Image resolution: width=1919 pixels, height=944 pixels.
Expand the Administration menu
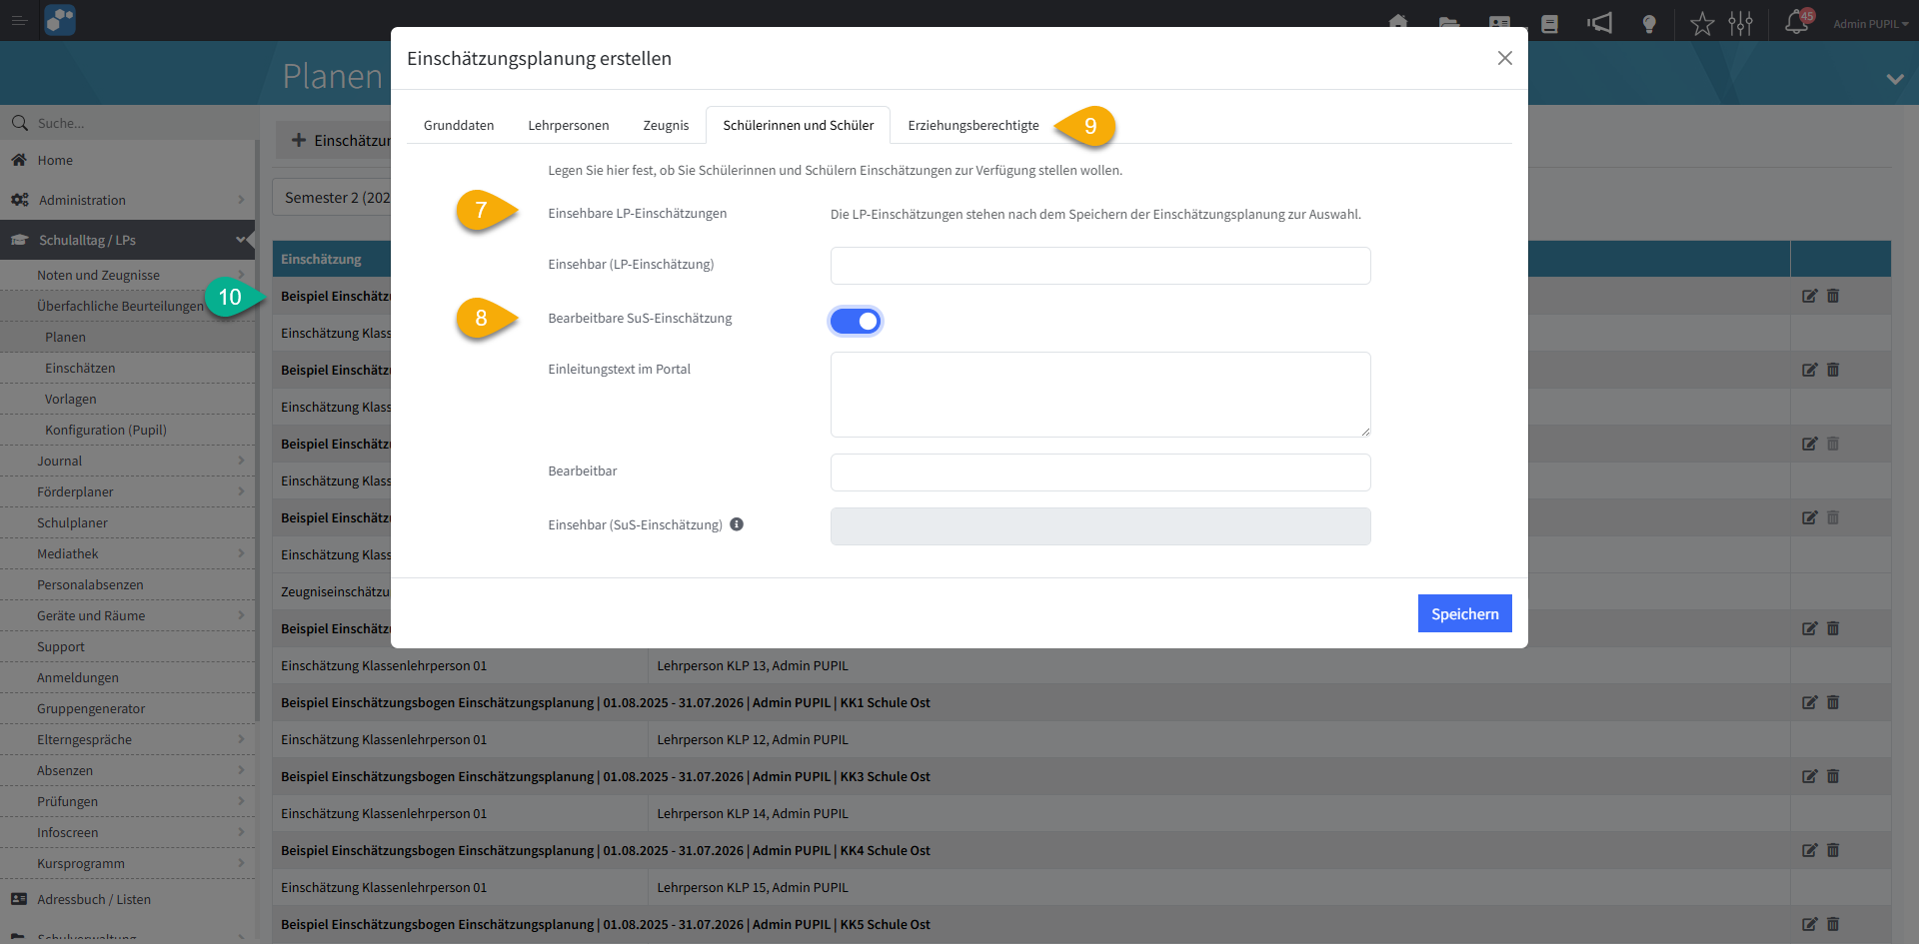pos(241,200)
